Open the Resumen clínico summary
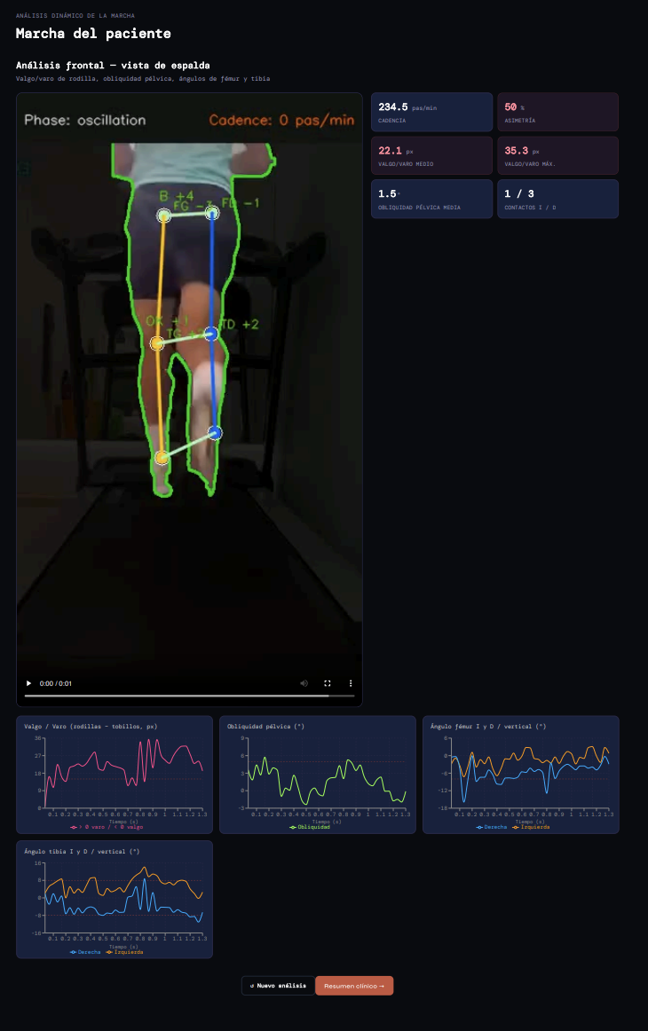This screenshot has height=1031, width=648. pyautogui.click(x=354, y=986)
